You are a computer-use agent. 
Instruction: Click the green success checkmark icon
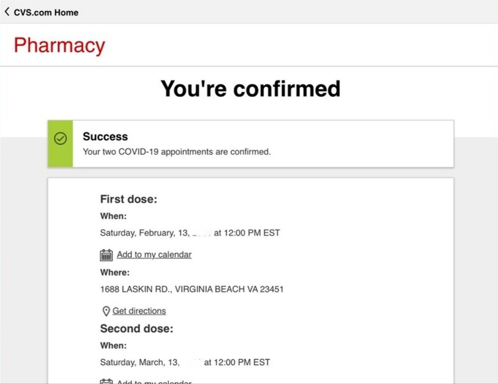(x=61, y=139)
